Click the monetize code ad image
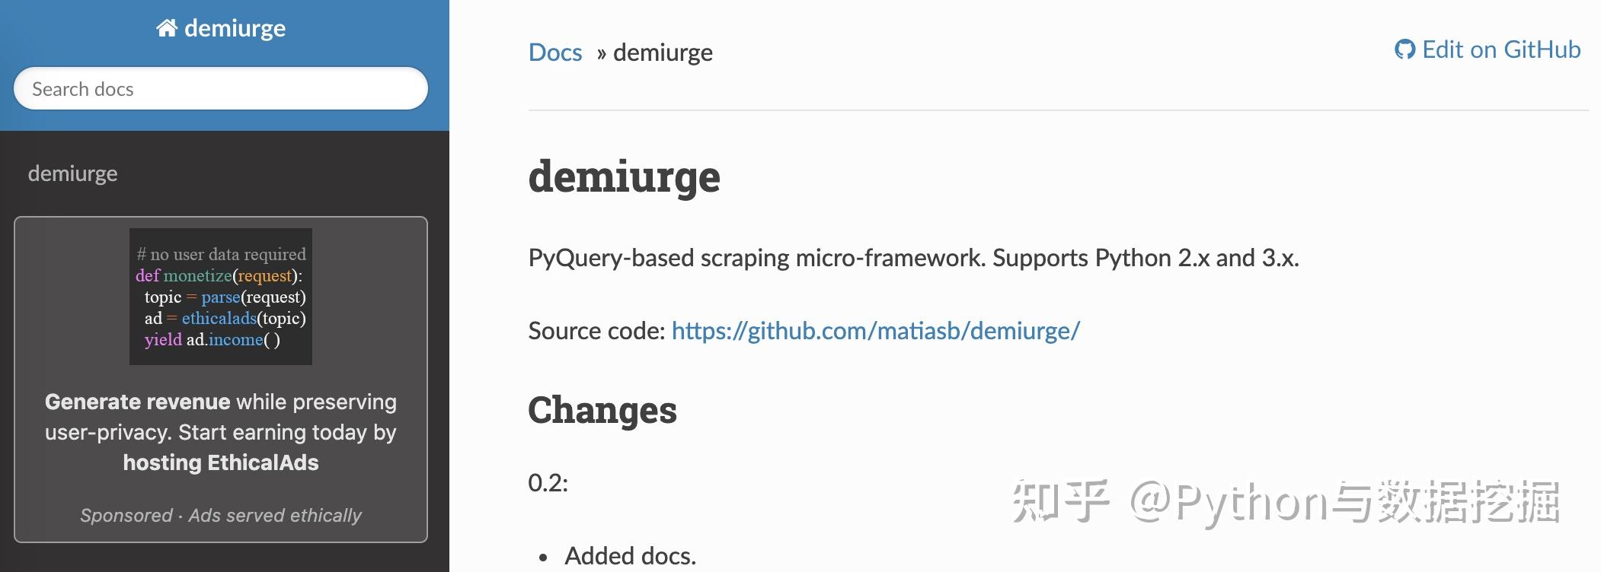1601x572 pixels. pos(221,297)
